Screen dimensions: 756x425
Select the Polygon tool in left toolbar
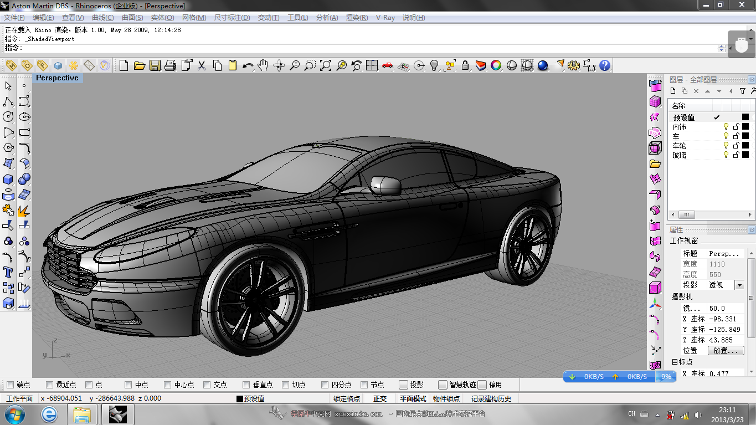(8, 148)
